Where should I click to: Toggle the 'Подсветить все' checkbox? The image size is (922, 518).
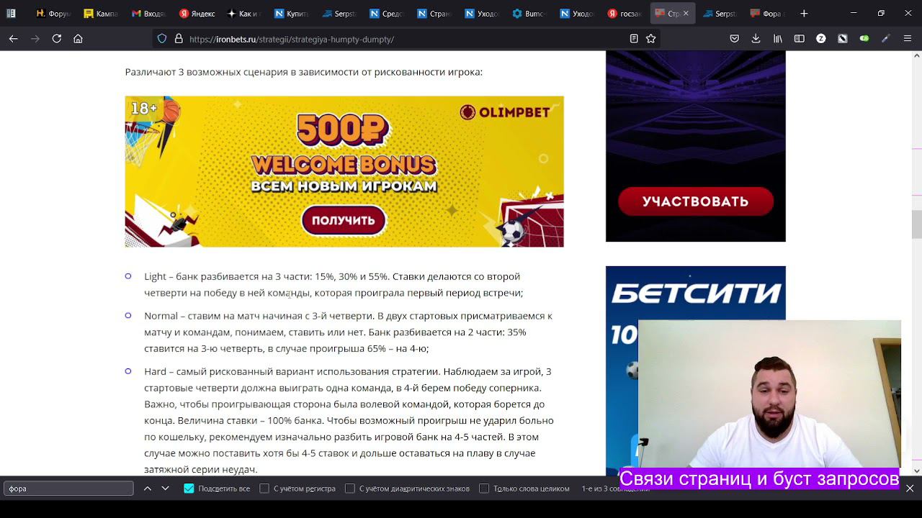pos(189,489)
